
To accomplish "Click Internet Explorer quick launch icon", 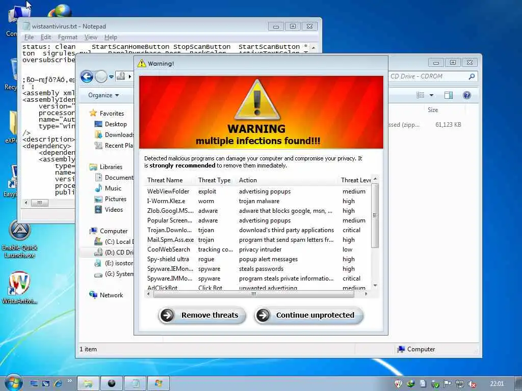I will tap(58, 384).
